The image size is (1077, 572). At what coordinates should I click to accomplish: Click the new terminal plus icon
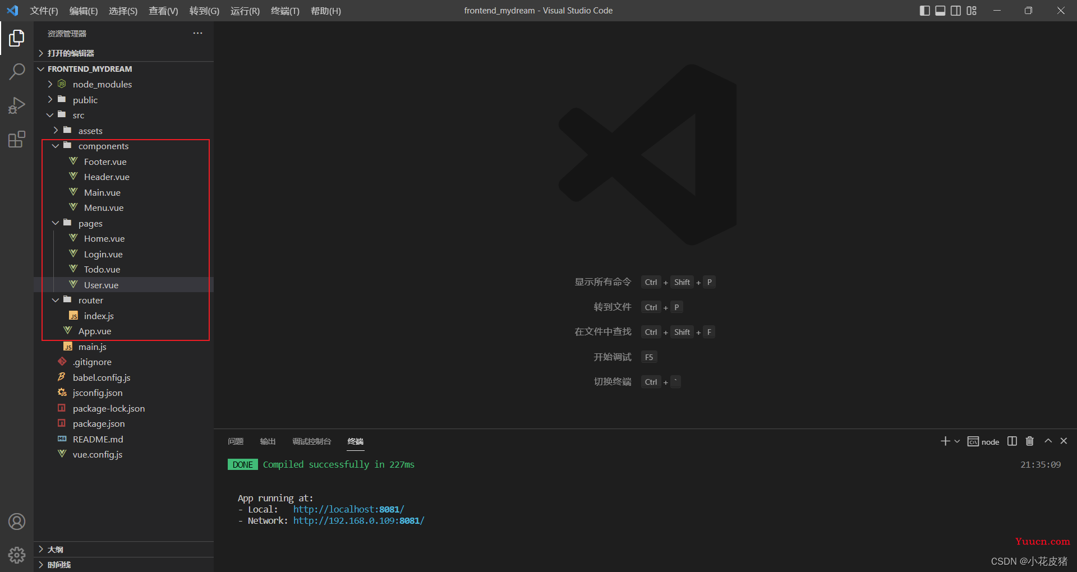pyautogui.click(x=945, y=441)
